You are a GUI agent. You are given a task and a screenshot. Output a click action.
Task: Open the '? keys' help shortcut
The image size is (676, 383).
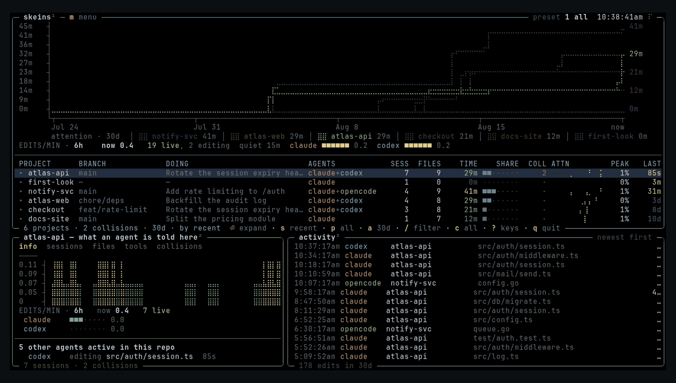click(x=505, y=228)
